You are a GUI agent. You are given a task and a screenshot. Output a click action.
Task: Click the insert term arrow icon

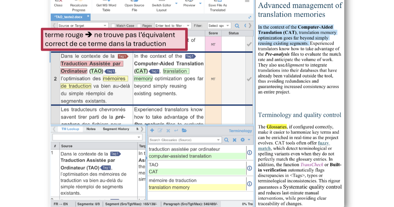click(x=176, y=131)
